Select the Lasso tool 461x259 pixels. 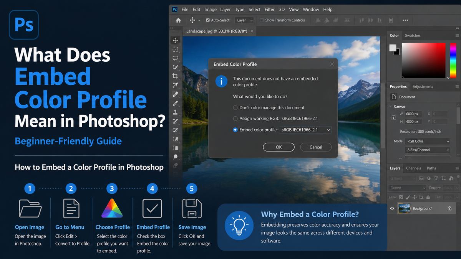(175, 58)
